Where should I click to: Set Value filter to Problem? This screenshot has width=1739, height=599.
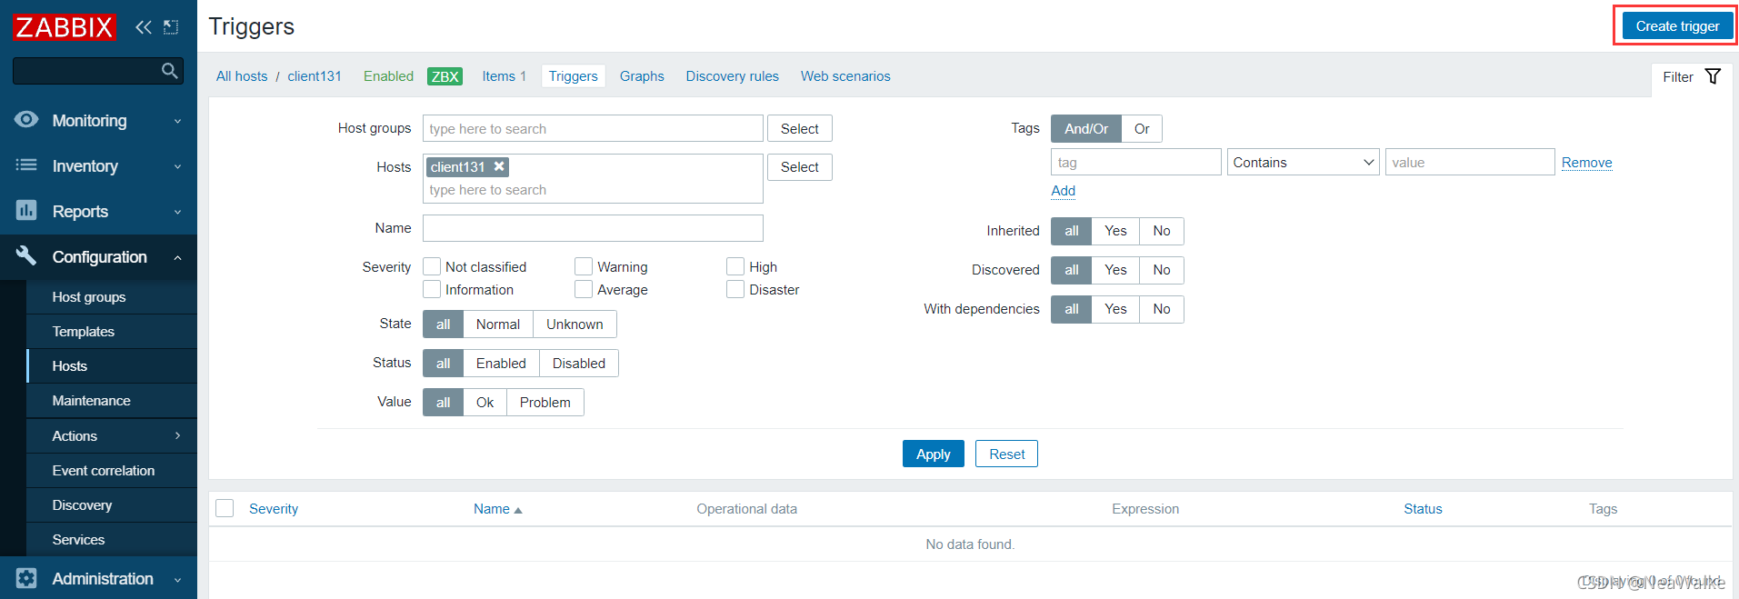[545, 403]
